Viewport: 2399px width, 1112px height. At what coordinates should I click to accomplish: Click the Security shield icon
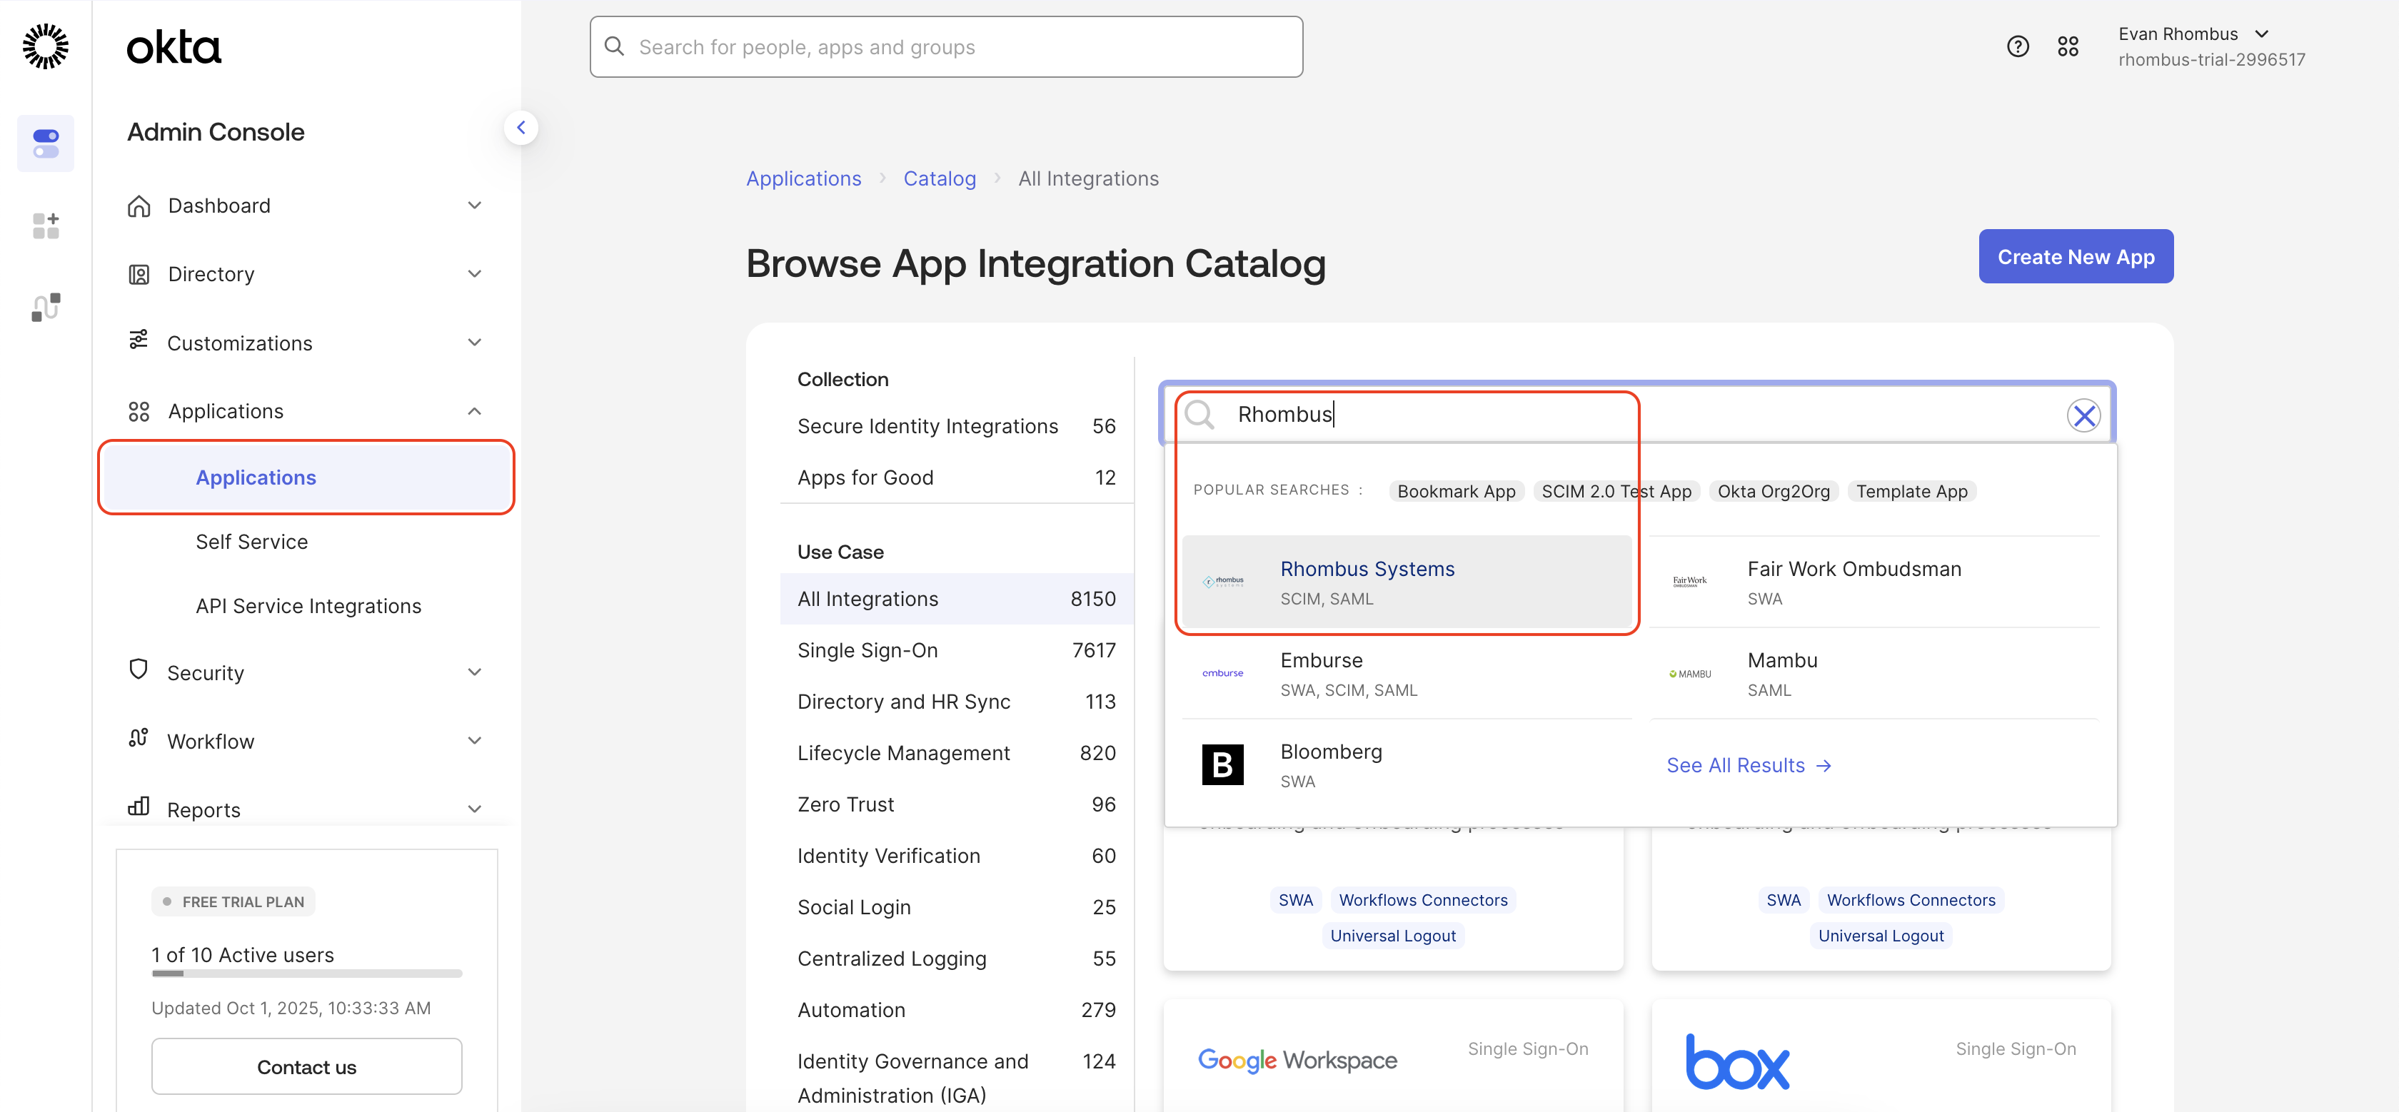139,669
